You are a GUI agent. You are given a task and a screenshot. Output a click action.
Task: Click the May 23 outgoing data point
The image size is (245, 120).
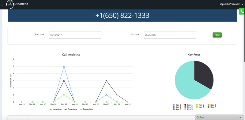(x=106, y=80)
